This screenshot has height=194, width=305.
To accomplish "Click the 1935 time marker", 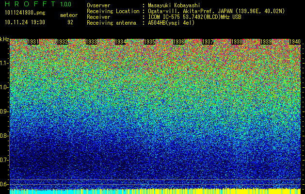I will click(149, 42).
